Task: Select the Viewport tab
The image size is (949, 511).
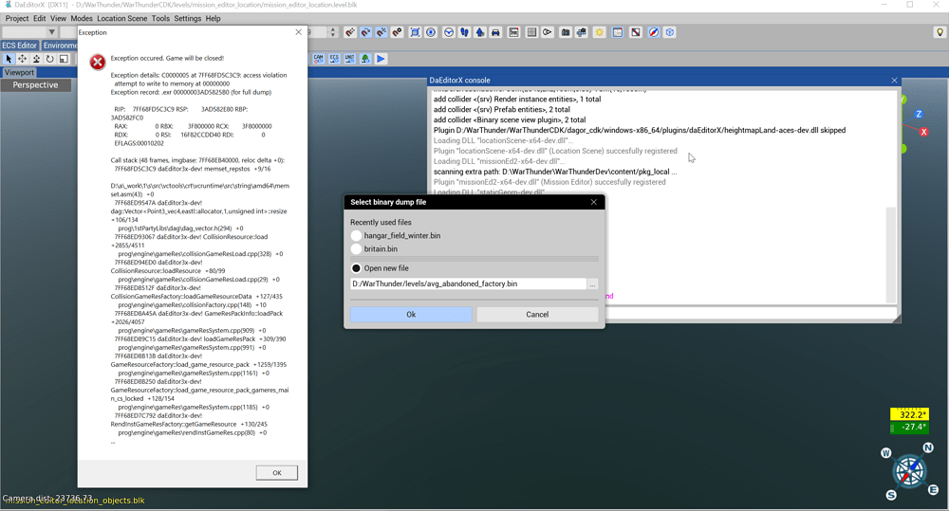Action: click(19, 73)
